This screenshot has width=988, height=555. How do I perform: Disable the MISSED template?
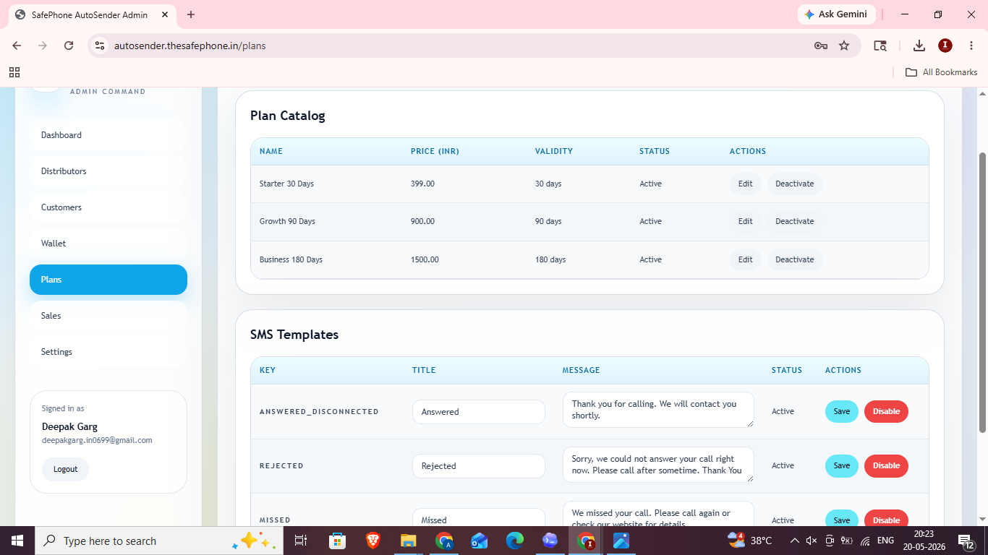(886, 518)
